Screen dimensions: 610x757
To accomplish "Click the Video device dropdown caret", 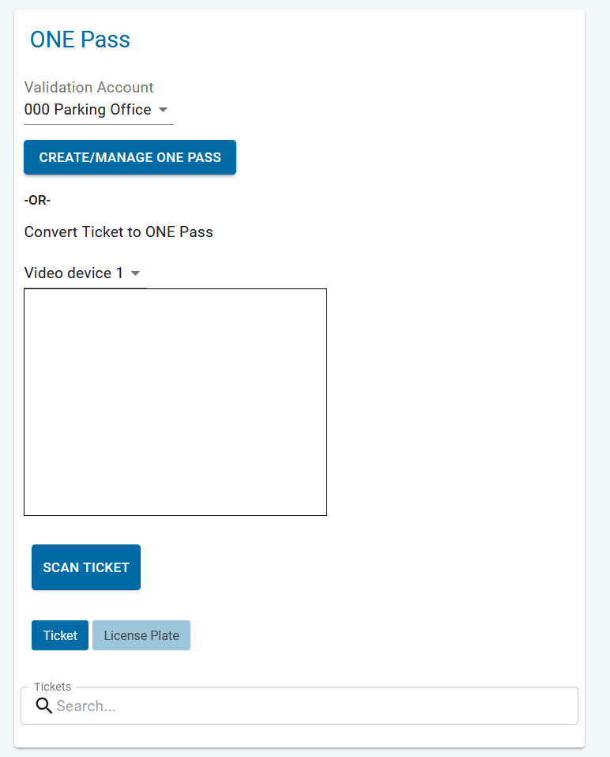I will coord(135,273).
